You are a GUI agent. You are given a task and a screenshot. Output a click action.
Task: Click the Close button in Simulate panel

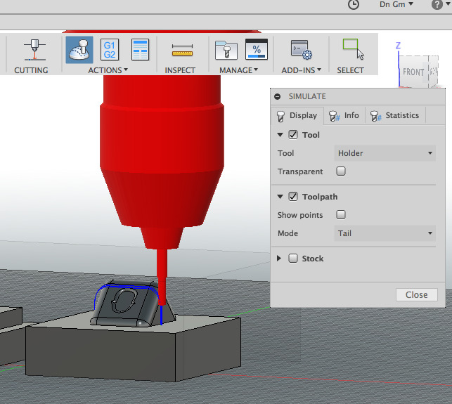(416, 294)
